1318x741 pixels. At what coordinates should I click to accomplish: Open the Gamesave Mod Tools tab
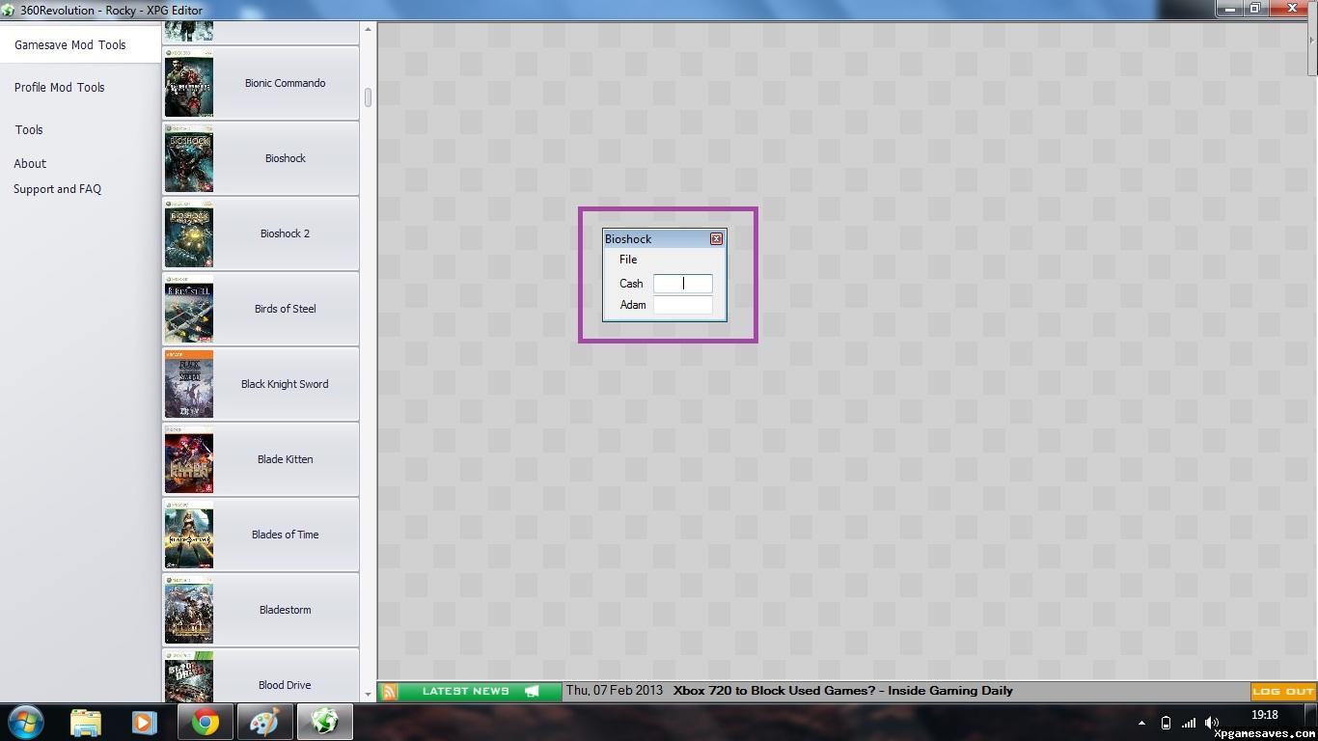point(70,45)
